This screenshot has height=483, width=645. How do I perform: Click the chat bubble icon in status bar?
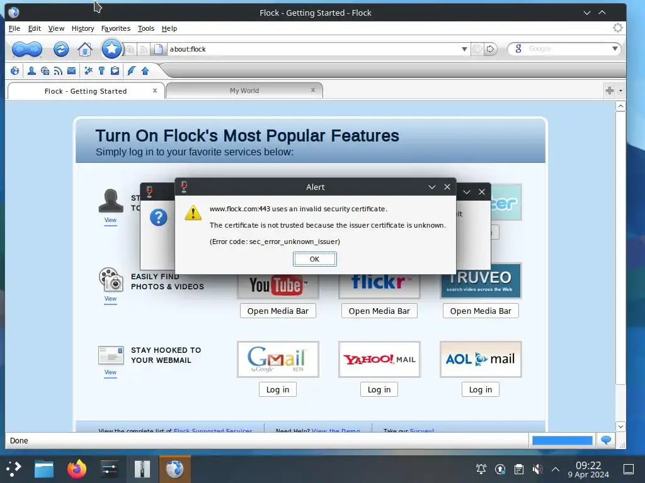[x=606, y=440]
